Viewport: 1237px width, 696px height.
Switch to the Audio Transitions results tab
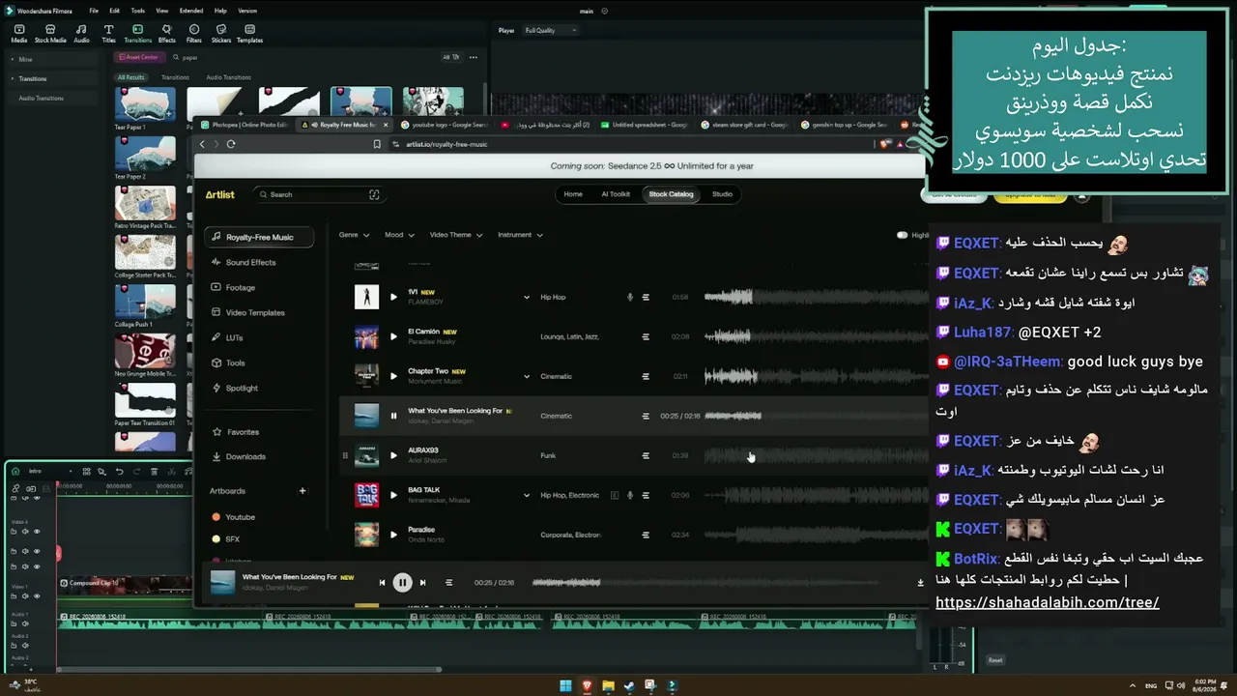click(228, 77)
